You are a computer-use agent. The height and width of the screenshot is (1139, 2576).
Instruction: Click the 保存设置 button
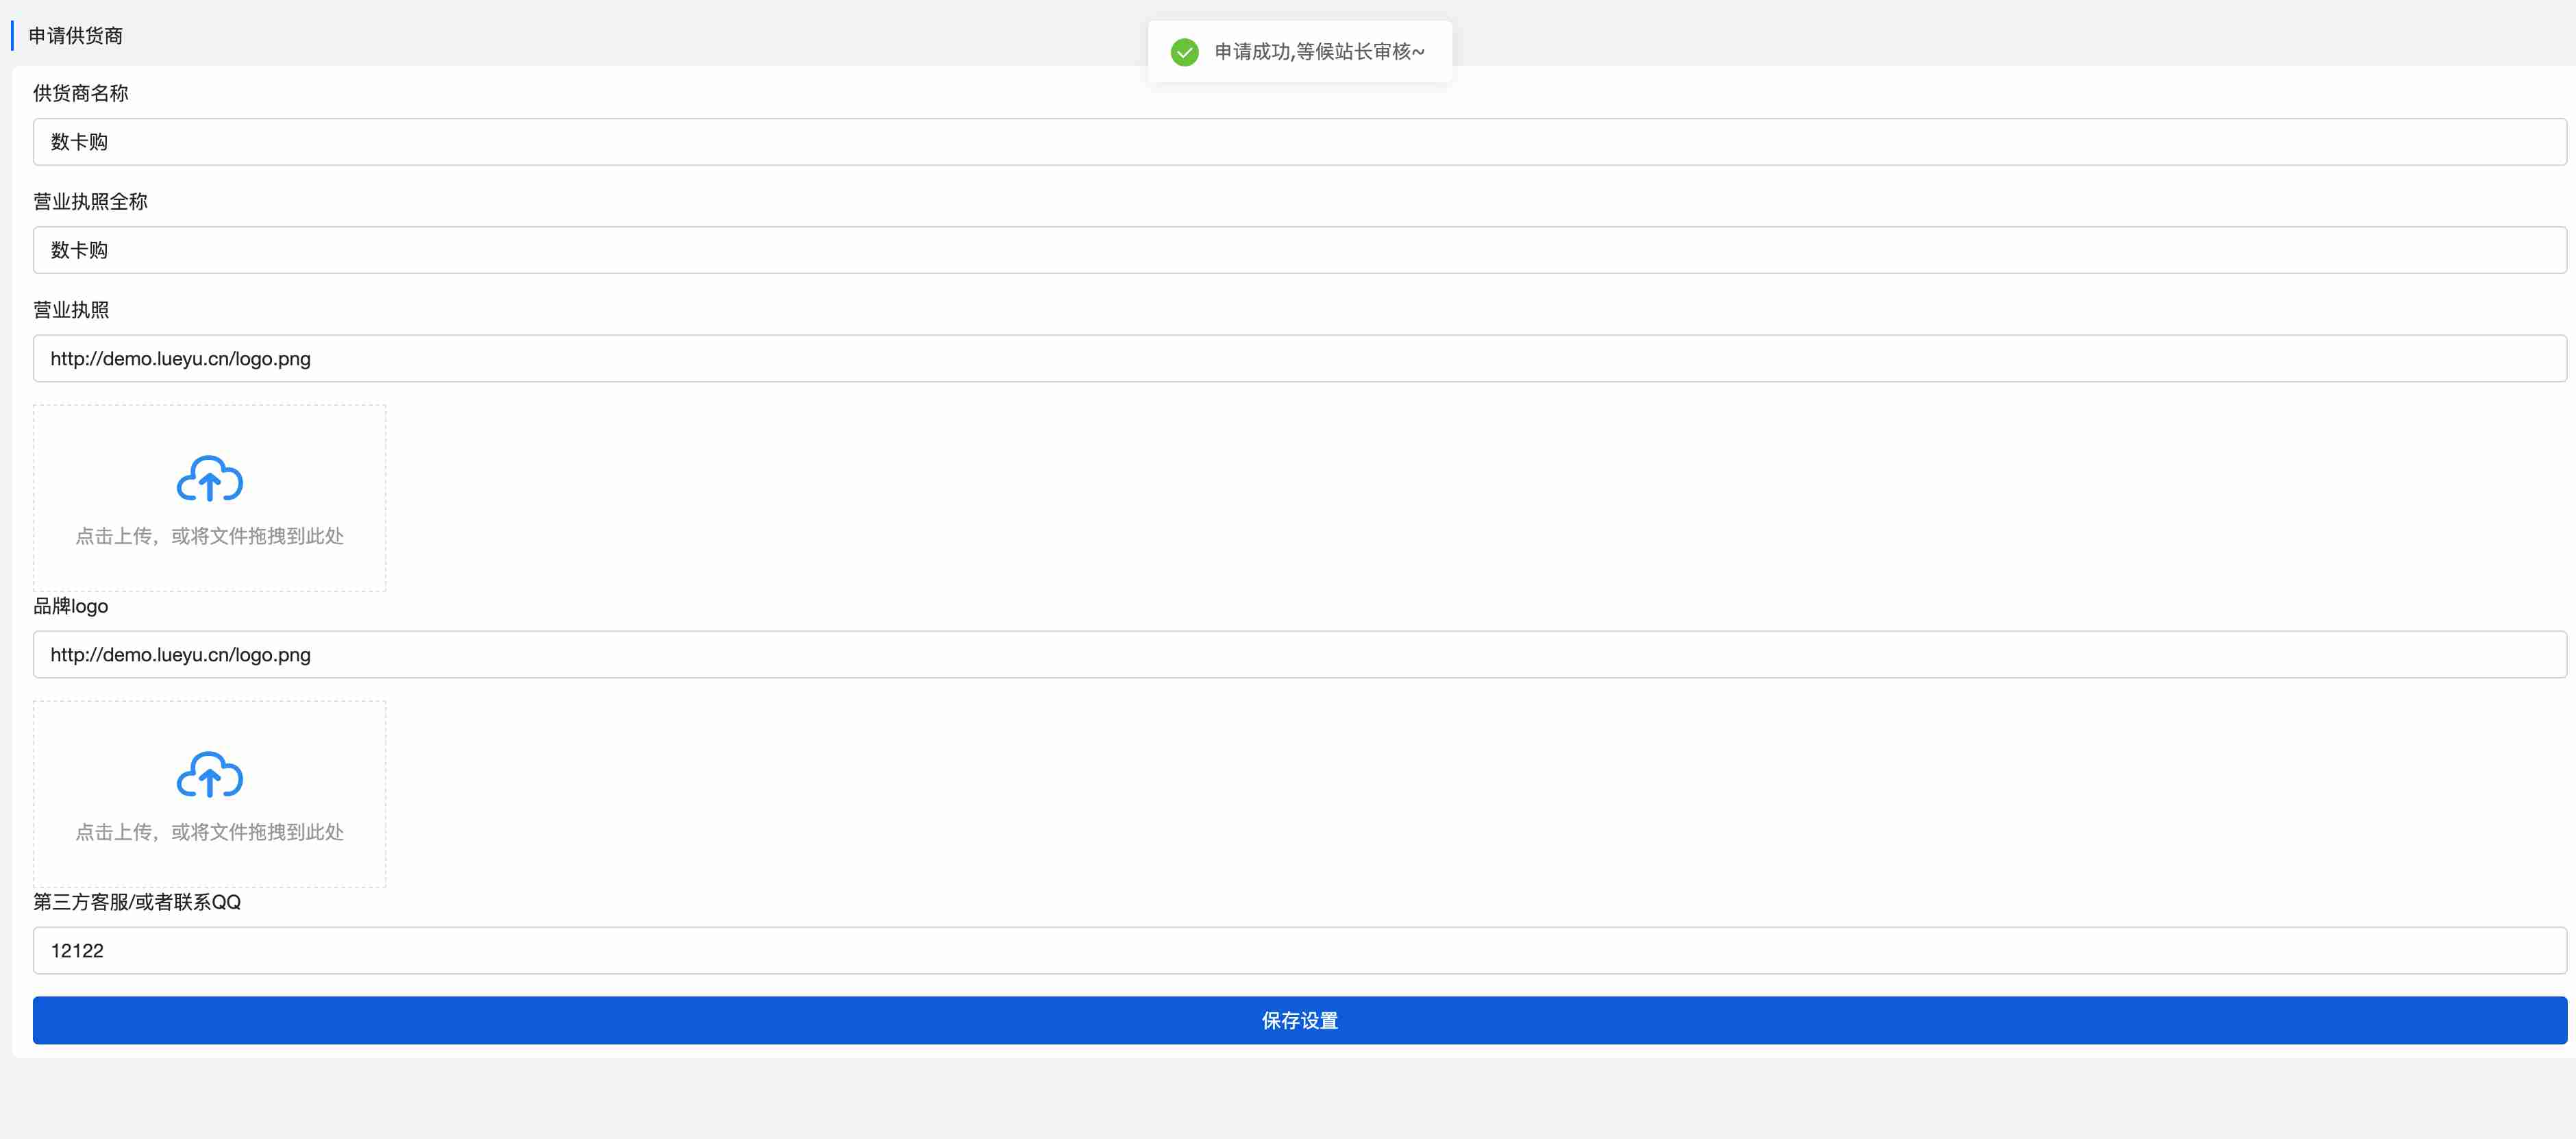tap(1299, 1020)
